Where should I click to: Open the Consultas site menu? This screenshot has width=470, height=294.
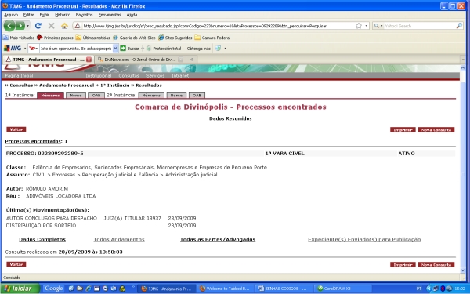click(x=129, y=75)
